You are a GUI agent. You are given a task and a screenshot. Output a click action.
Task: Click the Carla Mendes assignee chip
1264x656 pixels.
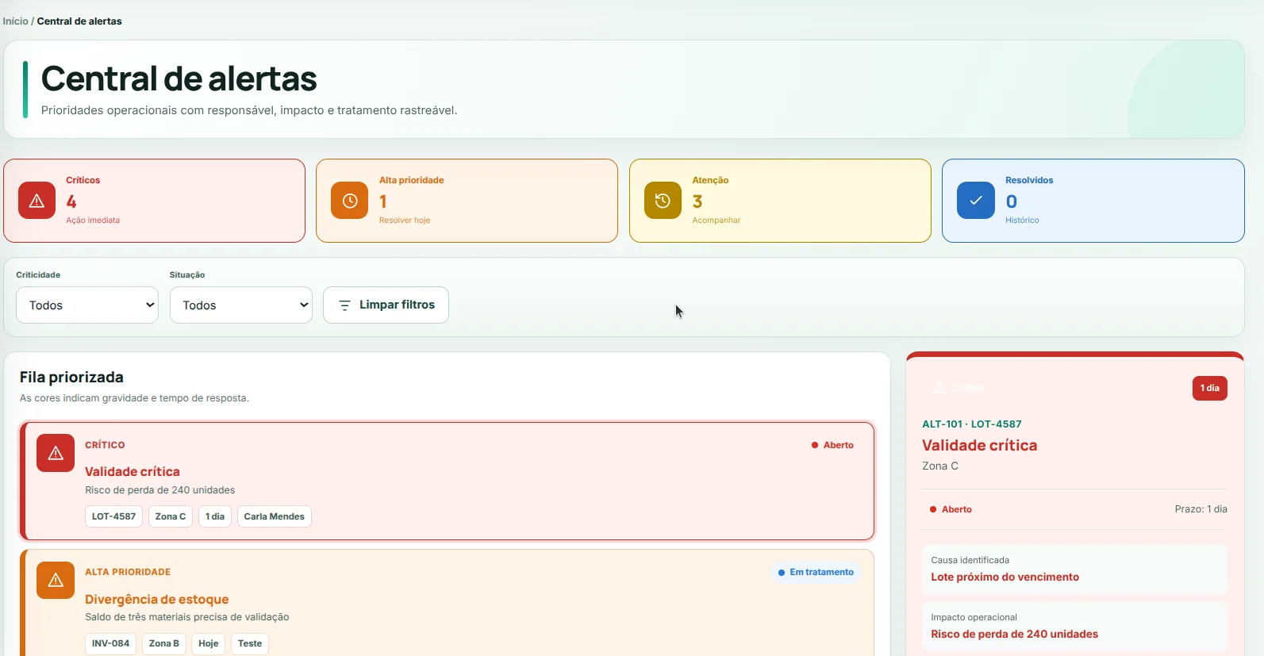[274, 516]
